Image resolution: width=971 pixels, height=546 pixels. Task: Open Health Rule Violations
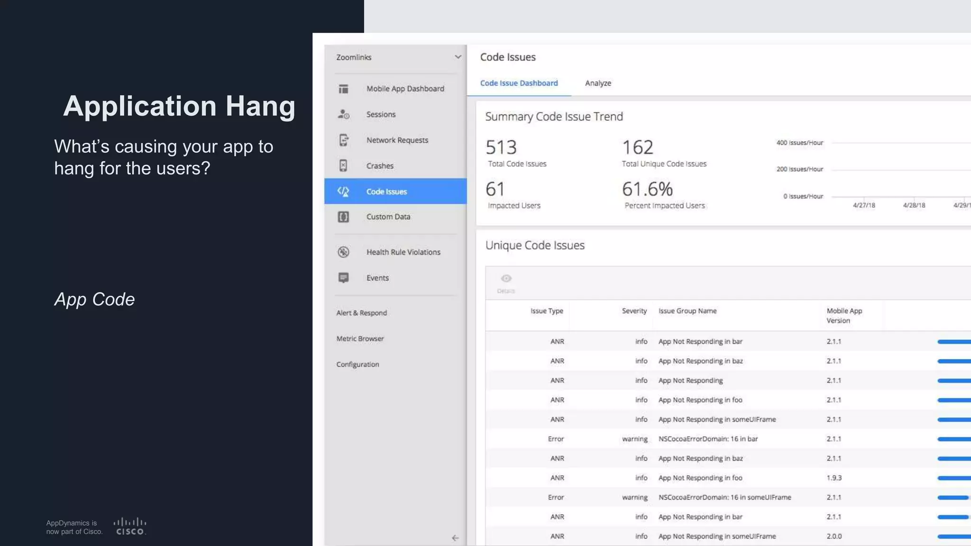(403, 252)
